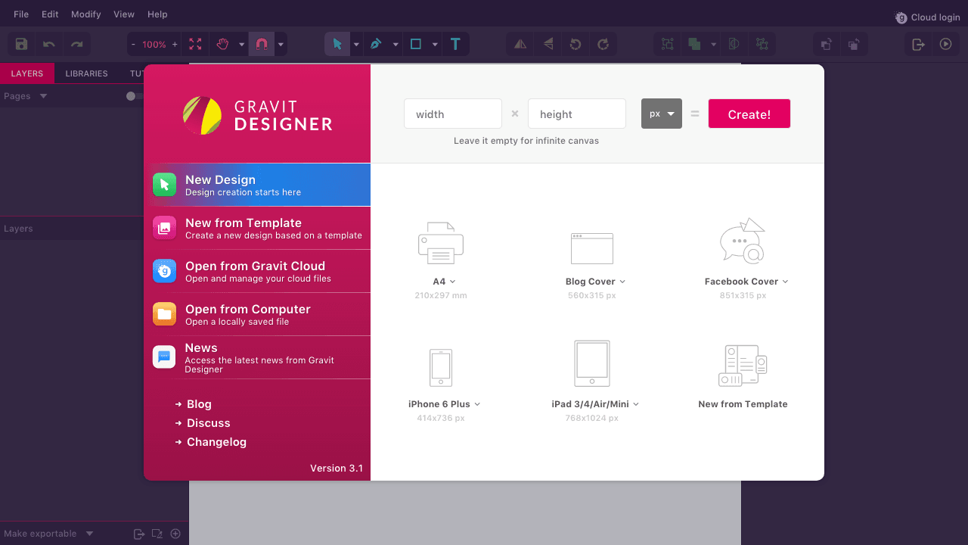Zoom out with the minus button
This screenshot has height=545, width=968.
pyautogui.click(x=134, y=45)
